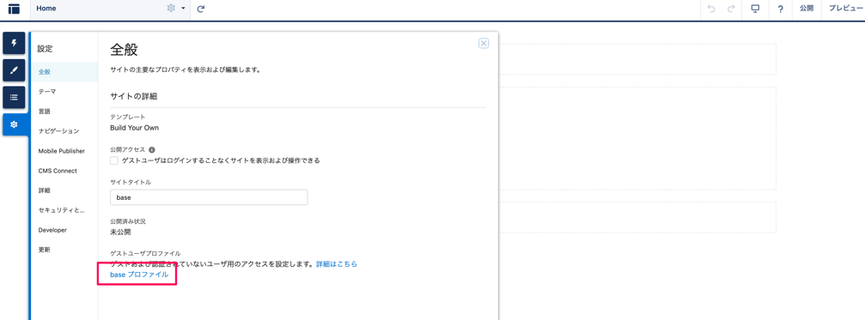Click the page settings gear beside Home
Viewport: 865px width, 320px height.
(x=171, y=9)
